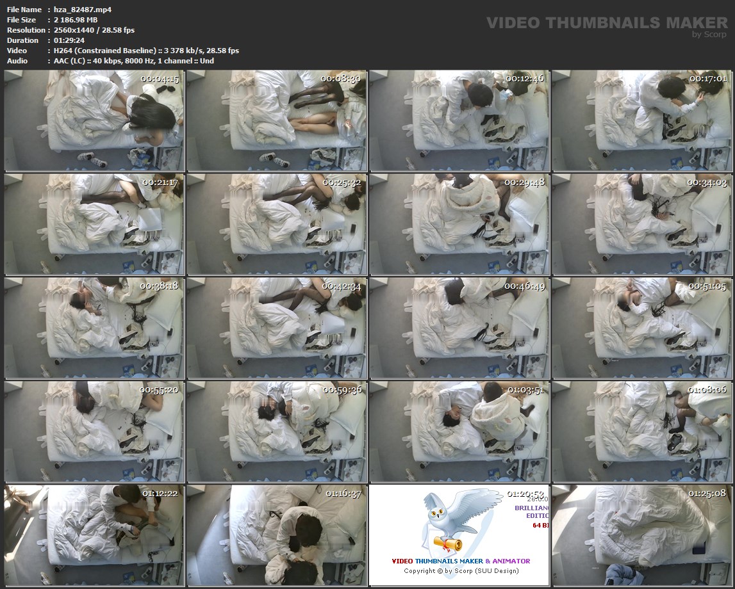Image resolution: width=735 pixels, height=589 pixels.
Task: Select the 00:59:36 frame
Action: click(277, 432)
